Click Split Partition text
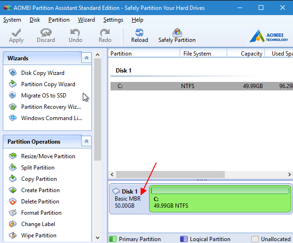Viewport: 293px width, 243px height. (x=38, y=168)
